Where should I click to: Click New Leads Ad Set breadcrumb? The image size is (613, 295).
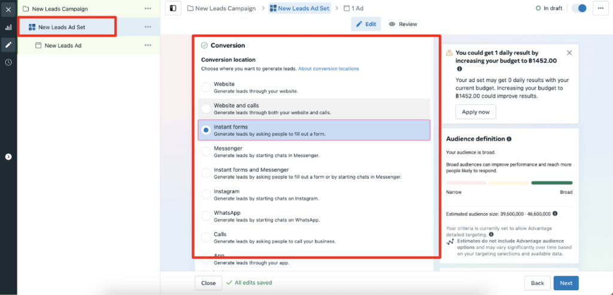(x=300, y=8)
